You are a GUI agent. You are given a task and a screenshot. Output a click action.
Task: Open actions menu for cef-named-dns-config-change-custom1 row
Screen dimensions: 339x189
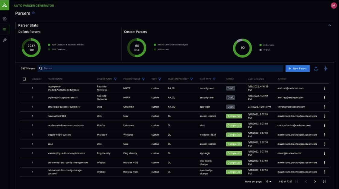click(324, 172)
